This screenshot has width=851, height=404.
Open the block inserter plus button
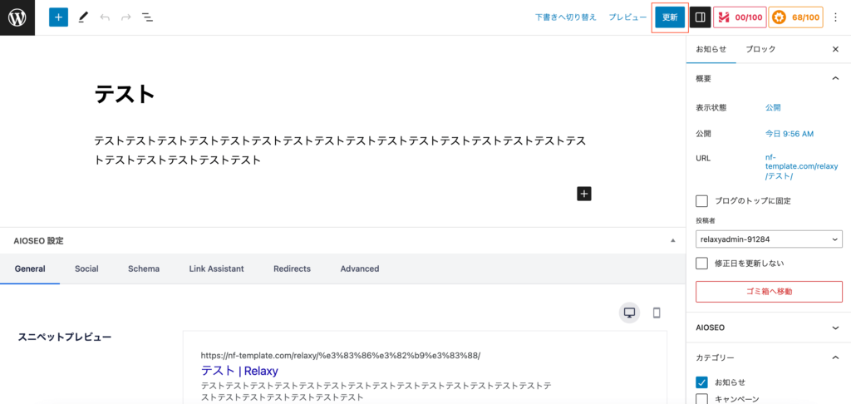point(59,17)
